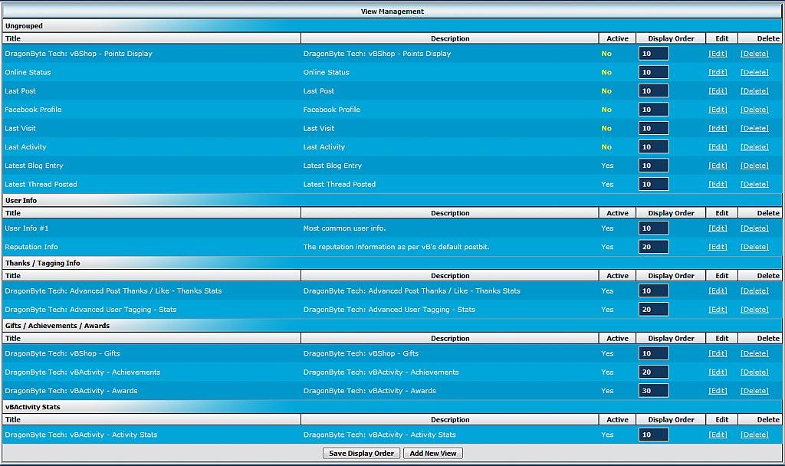Delete the Online Status view
785x466 pixels.
coord(754,72)
